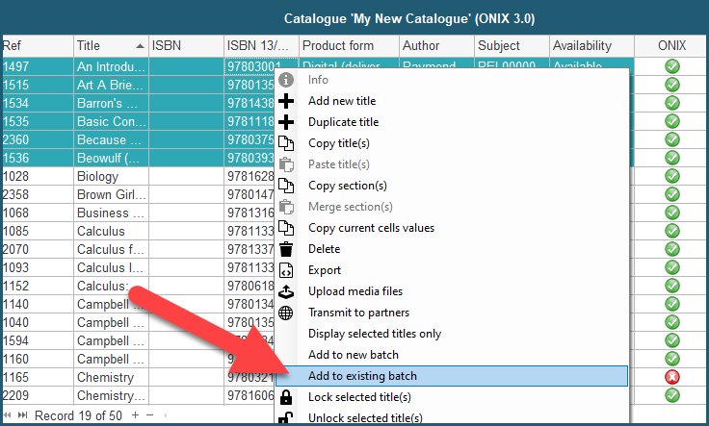Click ISBN 13 cell 9781628

[249, 176]
